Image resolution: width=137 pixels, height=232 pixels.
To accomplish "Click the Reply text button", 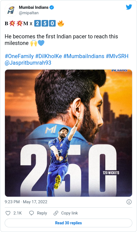I will pyautogui.click(x=42, y=213).
